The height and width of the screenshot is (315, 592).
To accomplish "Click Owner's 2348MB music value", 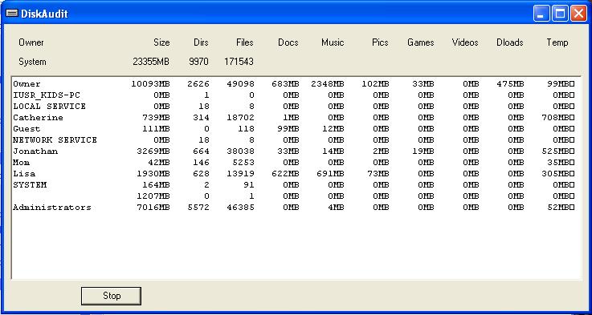I will [328, 83].
